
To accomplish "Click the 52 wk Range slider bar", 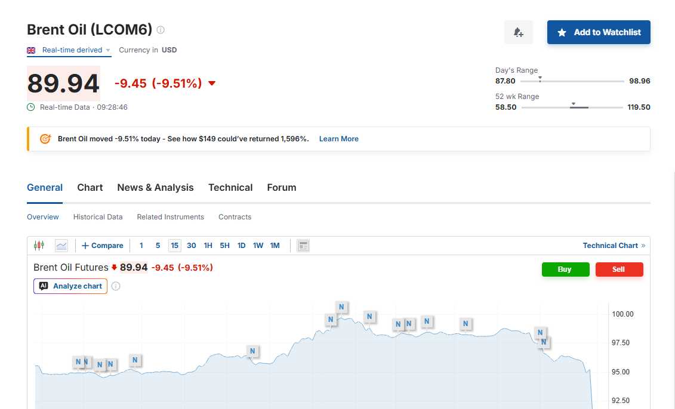I will 572,107.
